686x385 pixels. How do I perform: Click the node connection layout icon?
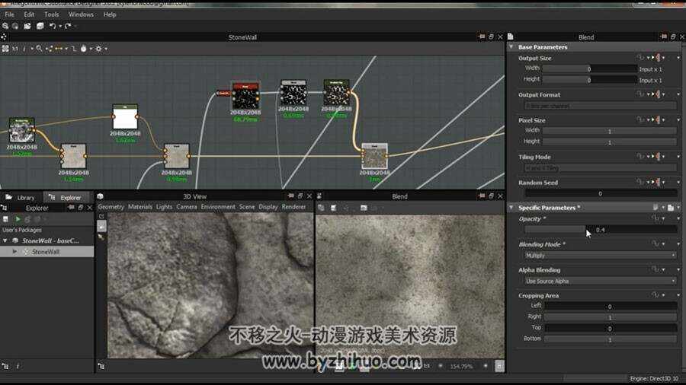[49, 49]
